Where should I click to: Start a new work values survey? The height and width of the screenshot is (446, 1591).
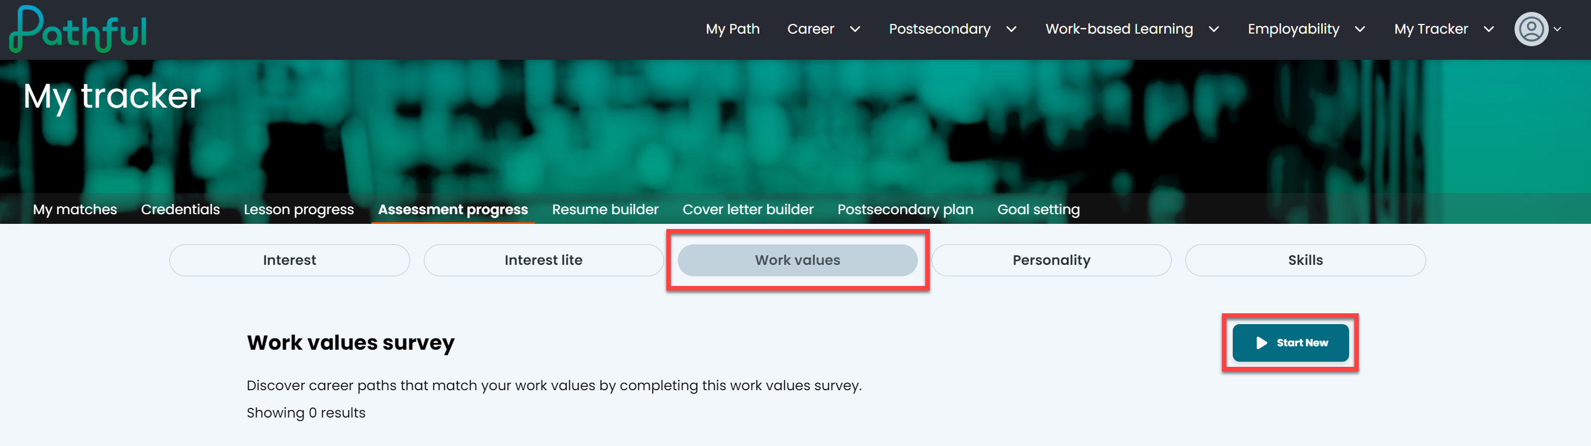click(1290, 343)
